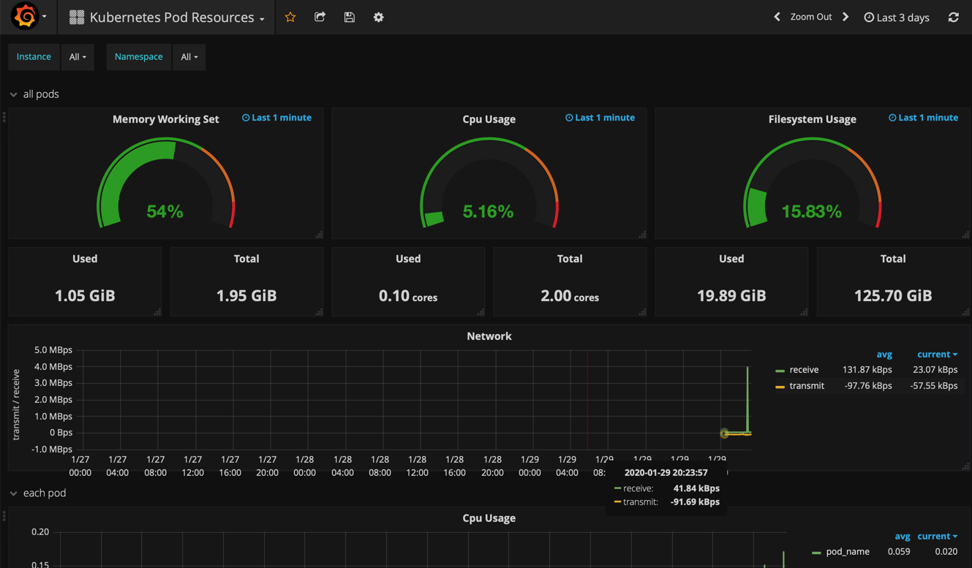Open the each pod Cpu Usage panel menu
This screenshot has height=568, width=972.
click(x=489, y=518)
